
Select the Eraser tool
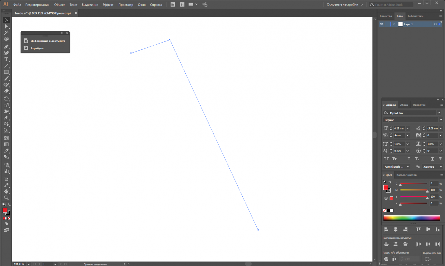(6, 91)
